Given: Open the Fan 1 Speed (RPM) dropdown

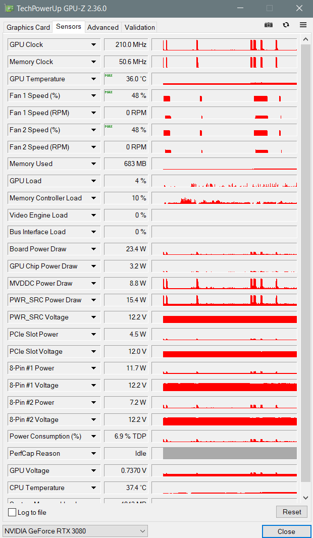Looking at the screenshot, I should tap(93, 113).
